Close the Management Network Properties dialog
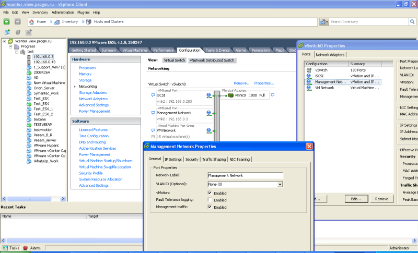The height and width of the screenshot is (253, 418). 309,146
